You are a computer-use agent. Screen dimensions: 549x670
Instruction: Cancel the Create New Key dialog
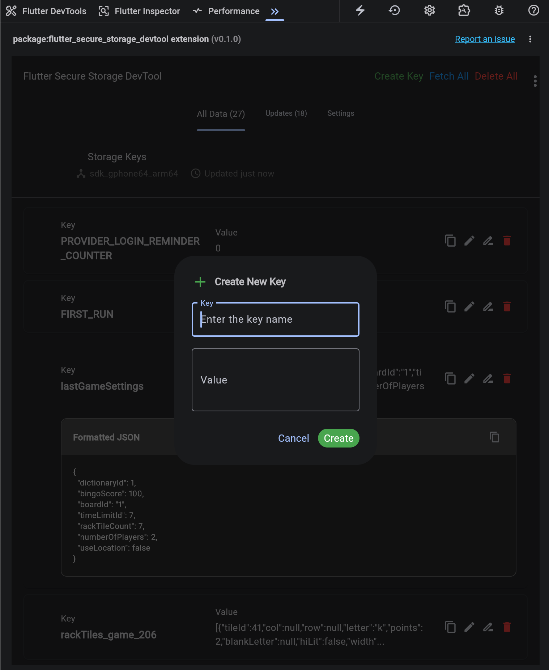[294, 438]
